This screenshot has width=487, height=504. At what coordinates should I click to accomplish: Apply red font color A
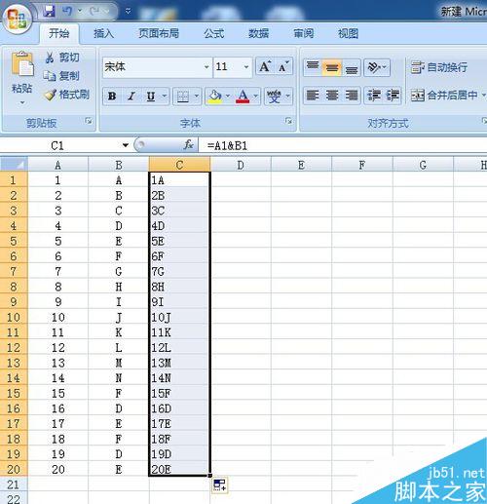pos(243,97)
